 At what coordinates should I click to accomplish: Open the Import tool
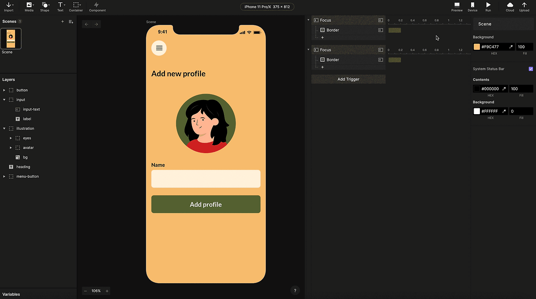pyautogui.click(x=9, y=7)
